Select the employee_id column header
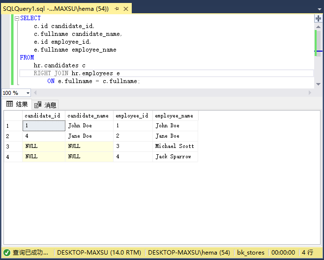The image size is (324, 260). tap(133, 116)
